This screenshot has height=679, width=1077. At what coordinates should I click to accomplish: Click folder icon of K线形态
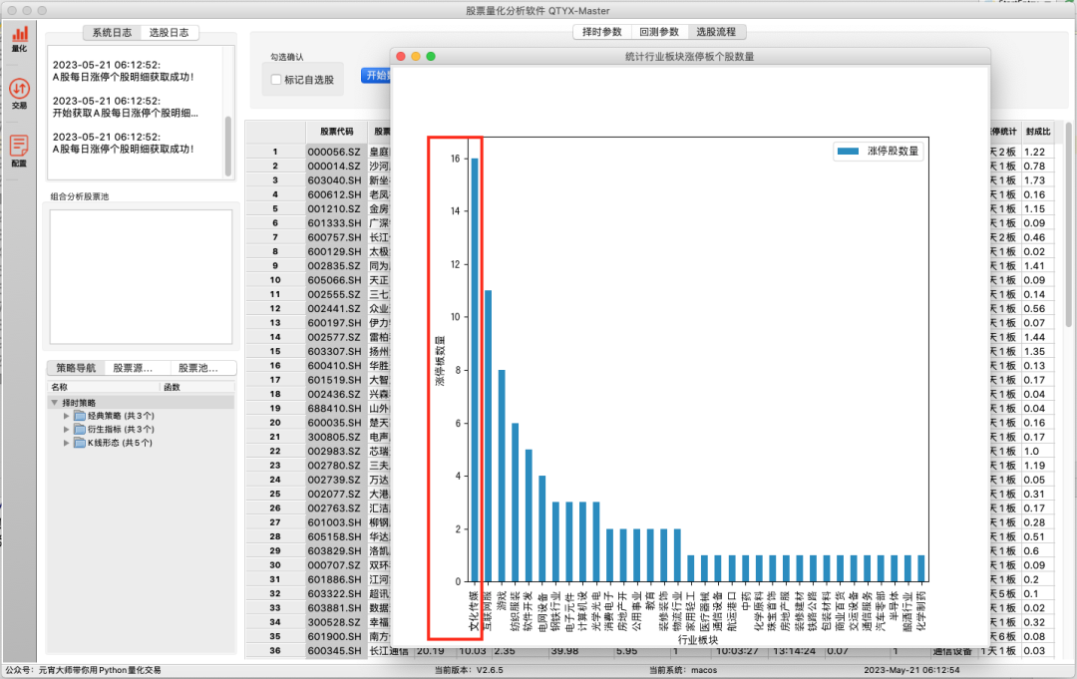pos(80,443)
